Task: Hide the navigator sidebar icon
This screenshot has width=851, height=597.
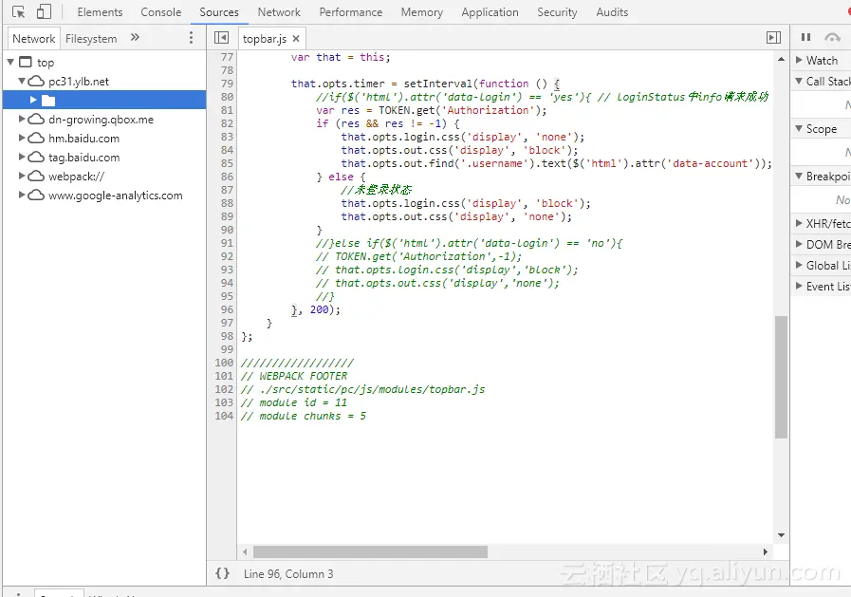Action: pos(221,37)
